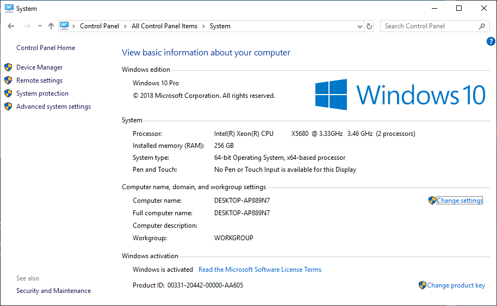The image size is (497, 306).
Task: Click the shield icon beside Device Manager
Action: pyautogui.click(x=8, y=67)
